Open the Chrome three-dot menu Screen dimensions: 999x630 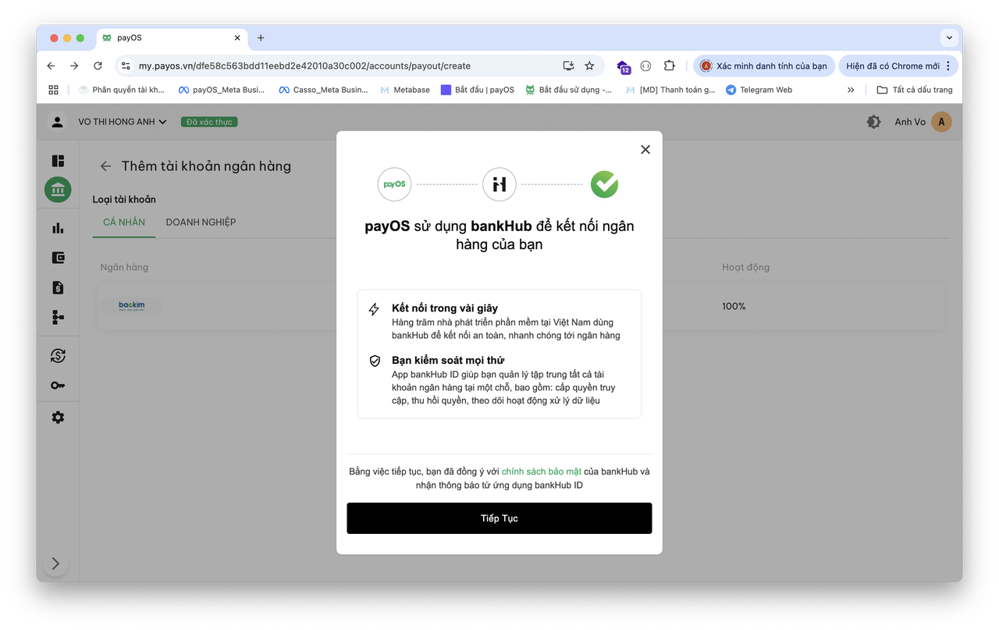click(948, 66)
